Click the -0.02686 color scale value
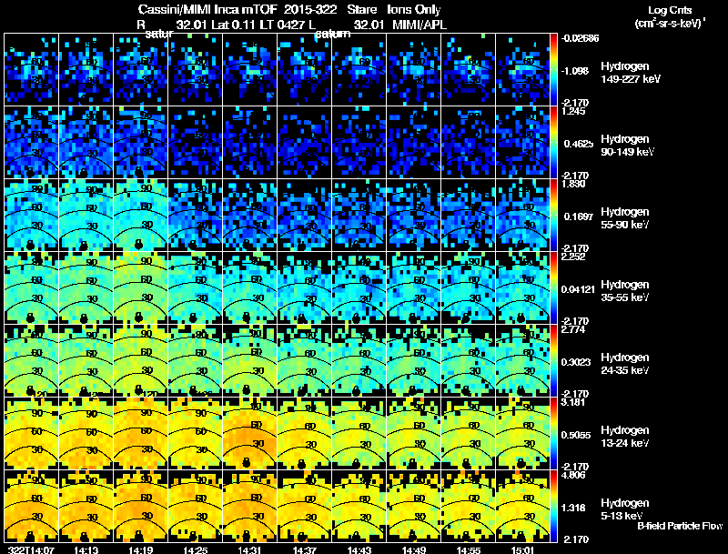 [x=581, y=38]
